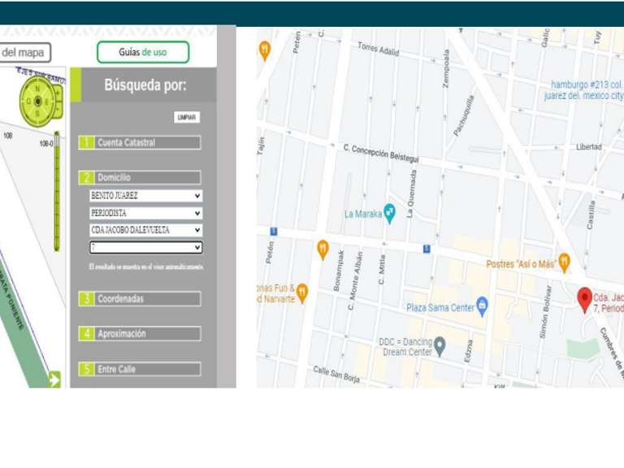The width and height of the screenshot is (624, 468).
Task: Open the Aproximación search section
Action: point(140,334)
